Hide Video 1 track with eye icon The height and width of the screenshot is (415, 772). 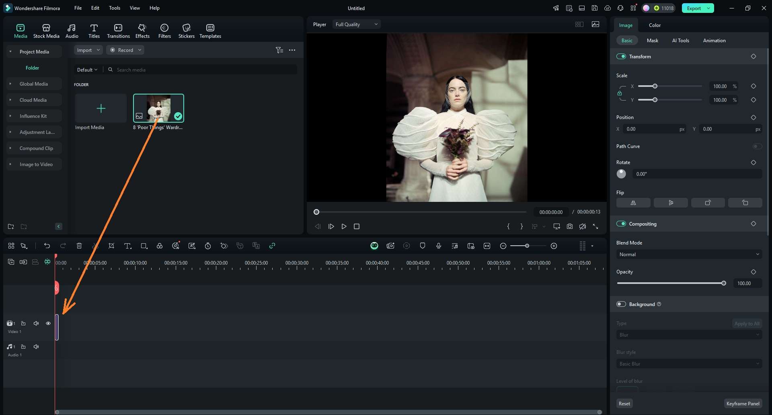tap(48, 323)
